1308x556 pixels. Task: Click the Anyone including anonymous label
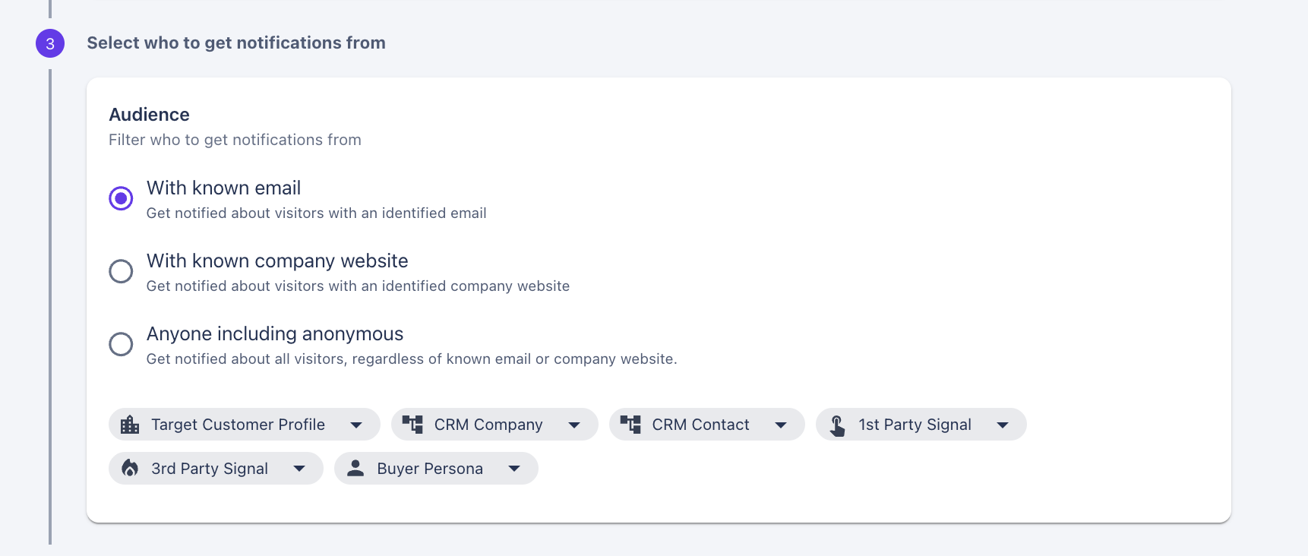pyautogui.click(x=275, y=334)
